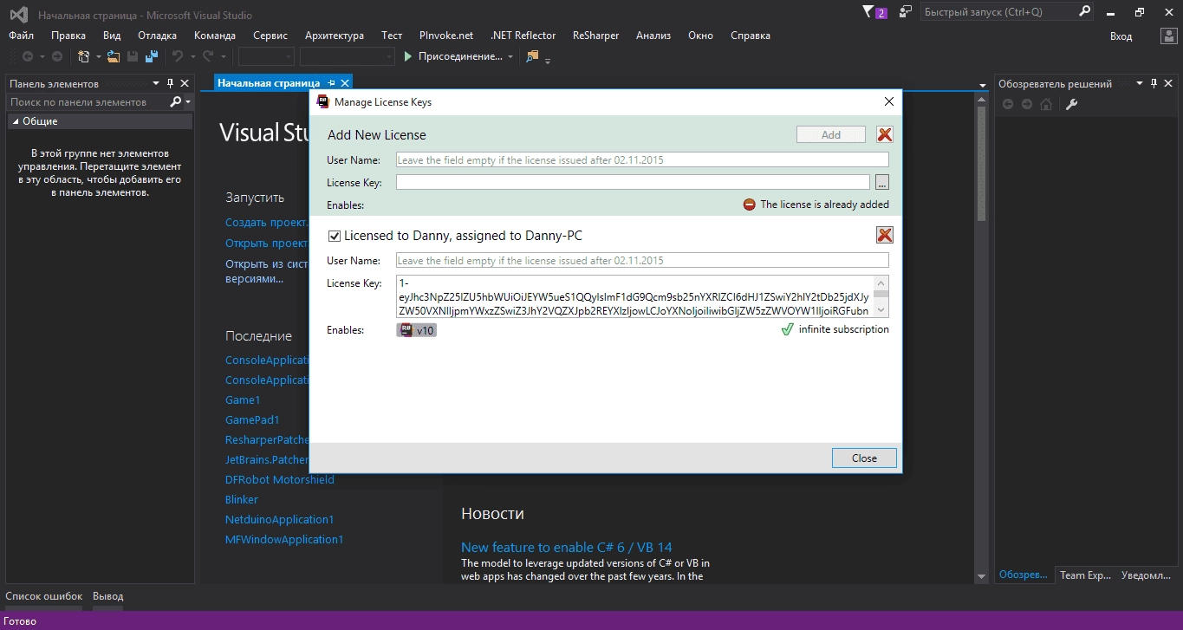Open the recent project DFRobot Motorshield
The width and height of the screenshot is (1183, 630).
point(280,479)
